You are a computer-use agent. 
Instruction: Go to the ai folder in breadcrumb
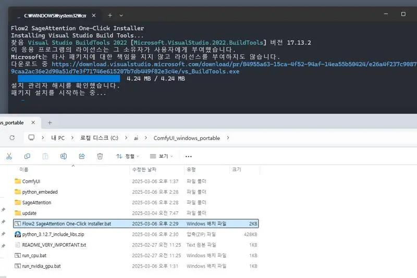pyautogui.click(x=136, y=138)
